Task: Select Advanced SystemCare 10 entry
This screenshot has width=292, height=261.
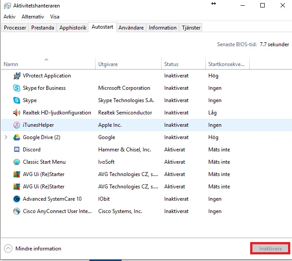Action: click(x=52, y=199)
